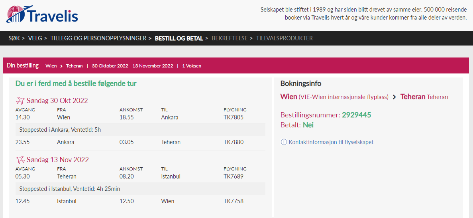Click the TILLVALSPRODUKTER breadcrumb step
The width and height of the screenshot is (473, 218).
coord(285,38)
